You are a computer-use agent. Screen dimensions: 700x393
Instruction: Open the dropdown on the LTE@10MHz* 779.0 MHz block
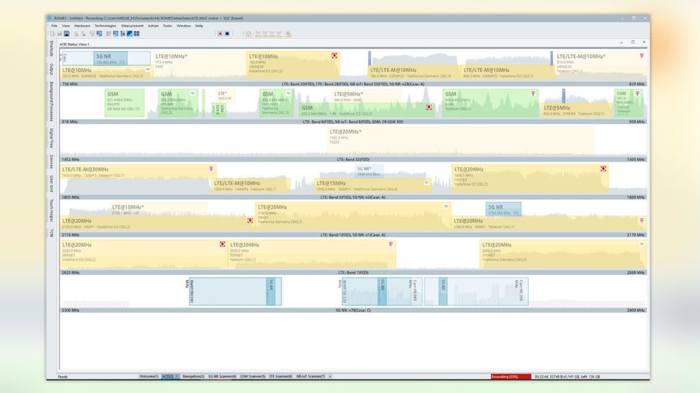click(147, 69)
